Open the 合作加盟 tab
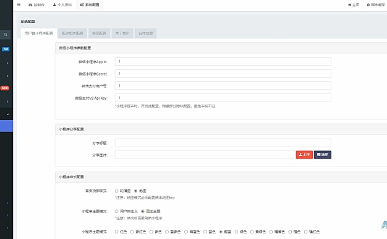The height and width of the screenshot is (239, 387). click(x=146, y=33)
